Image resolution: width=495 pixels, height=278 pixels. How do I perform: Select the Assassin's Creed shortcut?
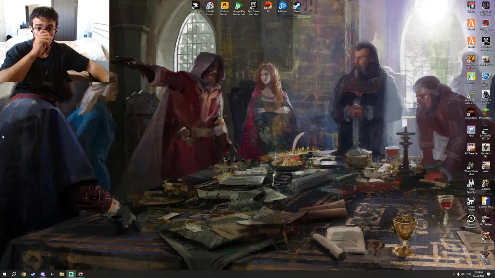pos(486,97)
